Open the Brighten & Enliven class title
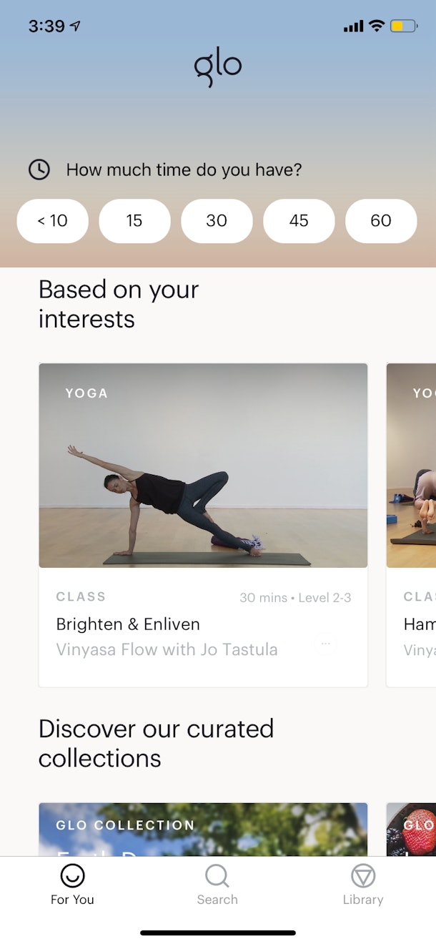 click(x=128, y=624)
